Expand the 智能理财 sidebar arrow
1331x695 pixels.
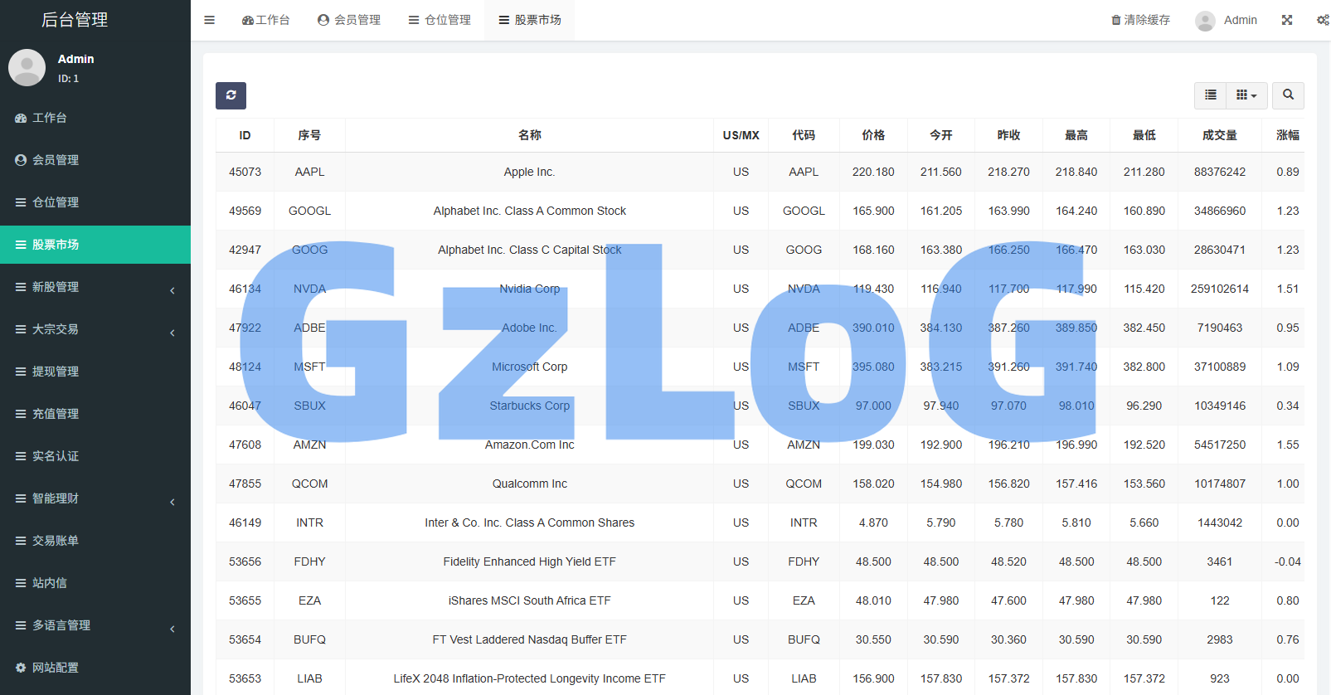[172, 501]
